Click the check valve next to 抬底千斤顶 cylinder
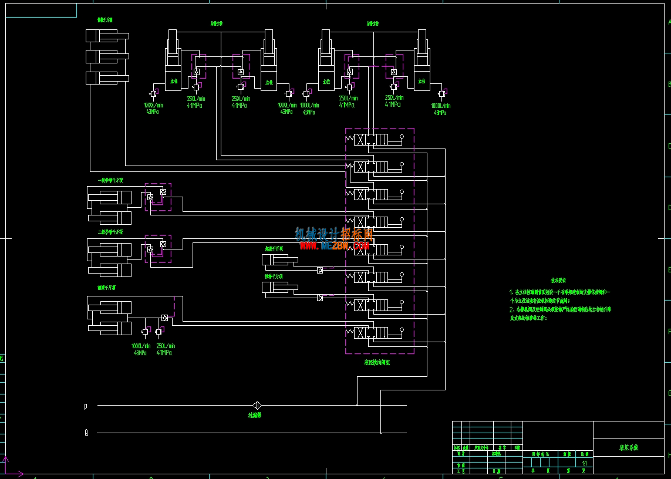 coord(320,270)
